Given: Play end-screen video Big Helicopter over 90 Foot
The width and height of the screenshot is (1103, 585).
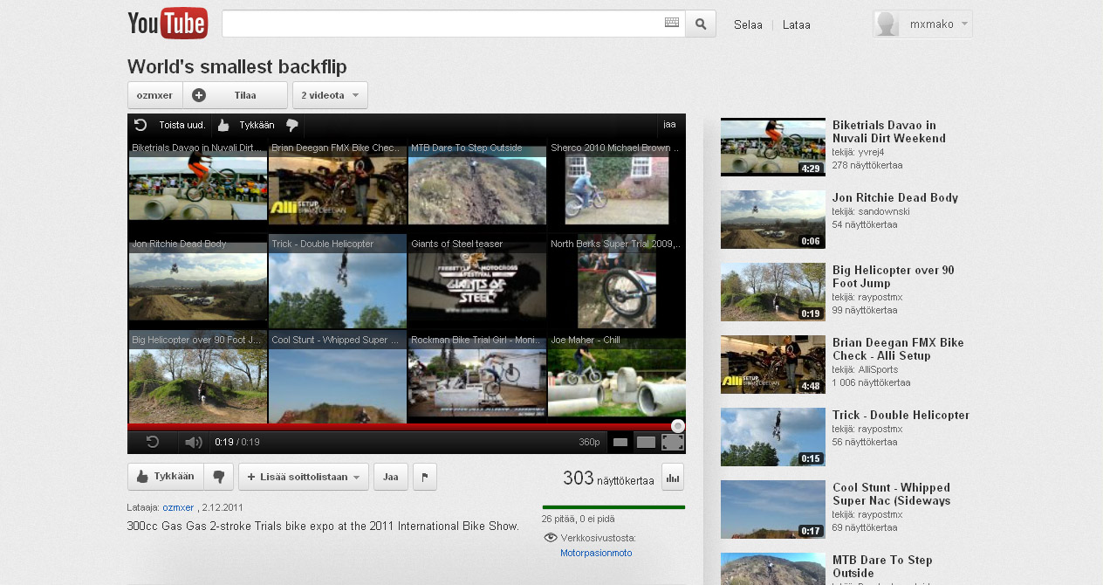Looking at the screenshot, I should coord(197,377).
